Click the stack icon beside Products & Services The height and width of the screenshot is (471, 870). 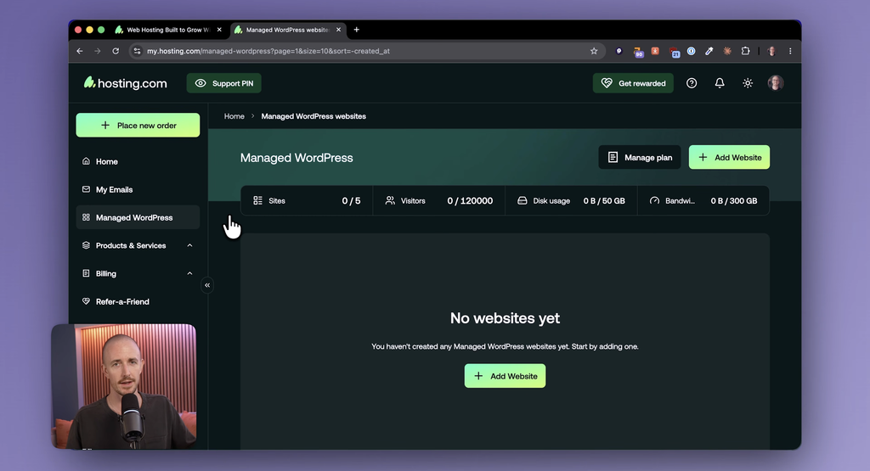click(86, 245)
